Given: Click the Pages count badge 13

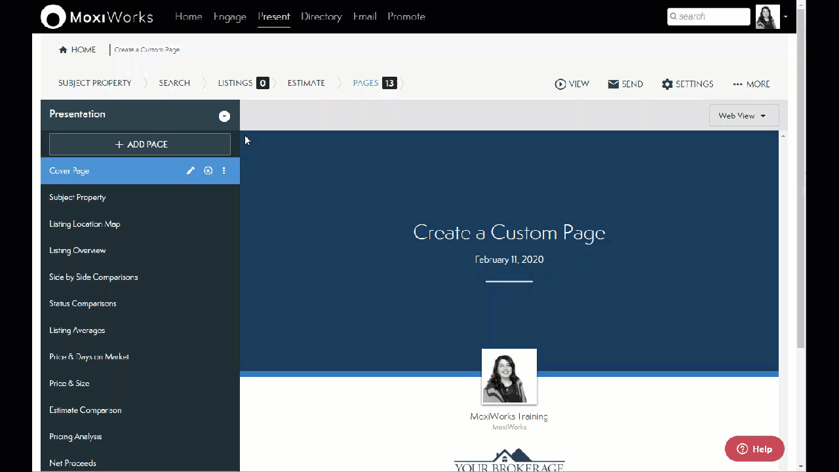Looking at the screenshot, I should coord(389,83).
